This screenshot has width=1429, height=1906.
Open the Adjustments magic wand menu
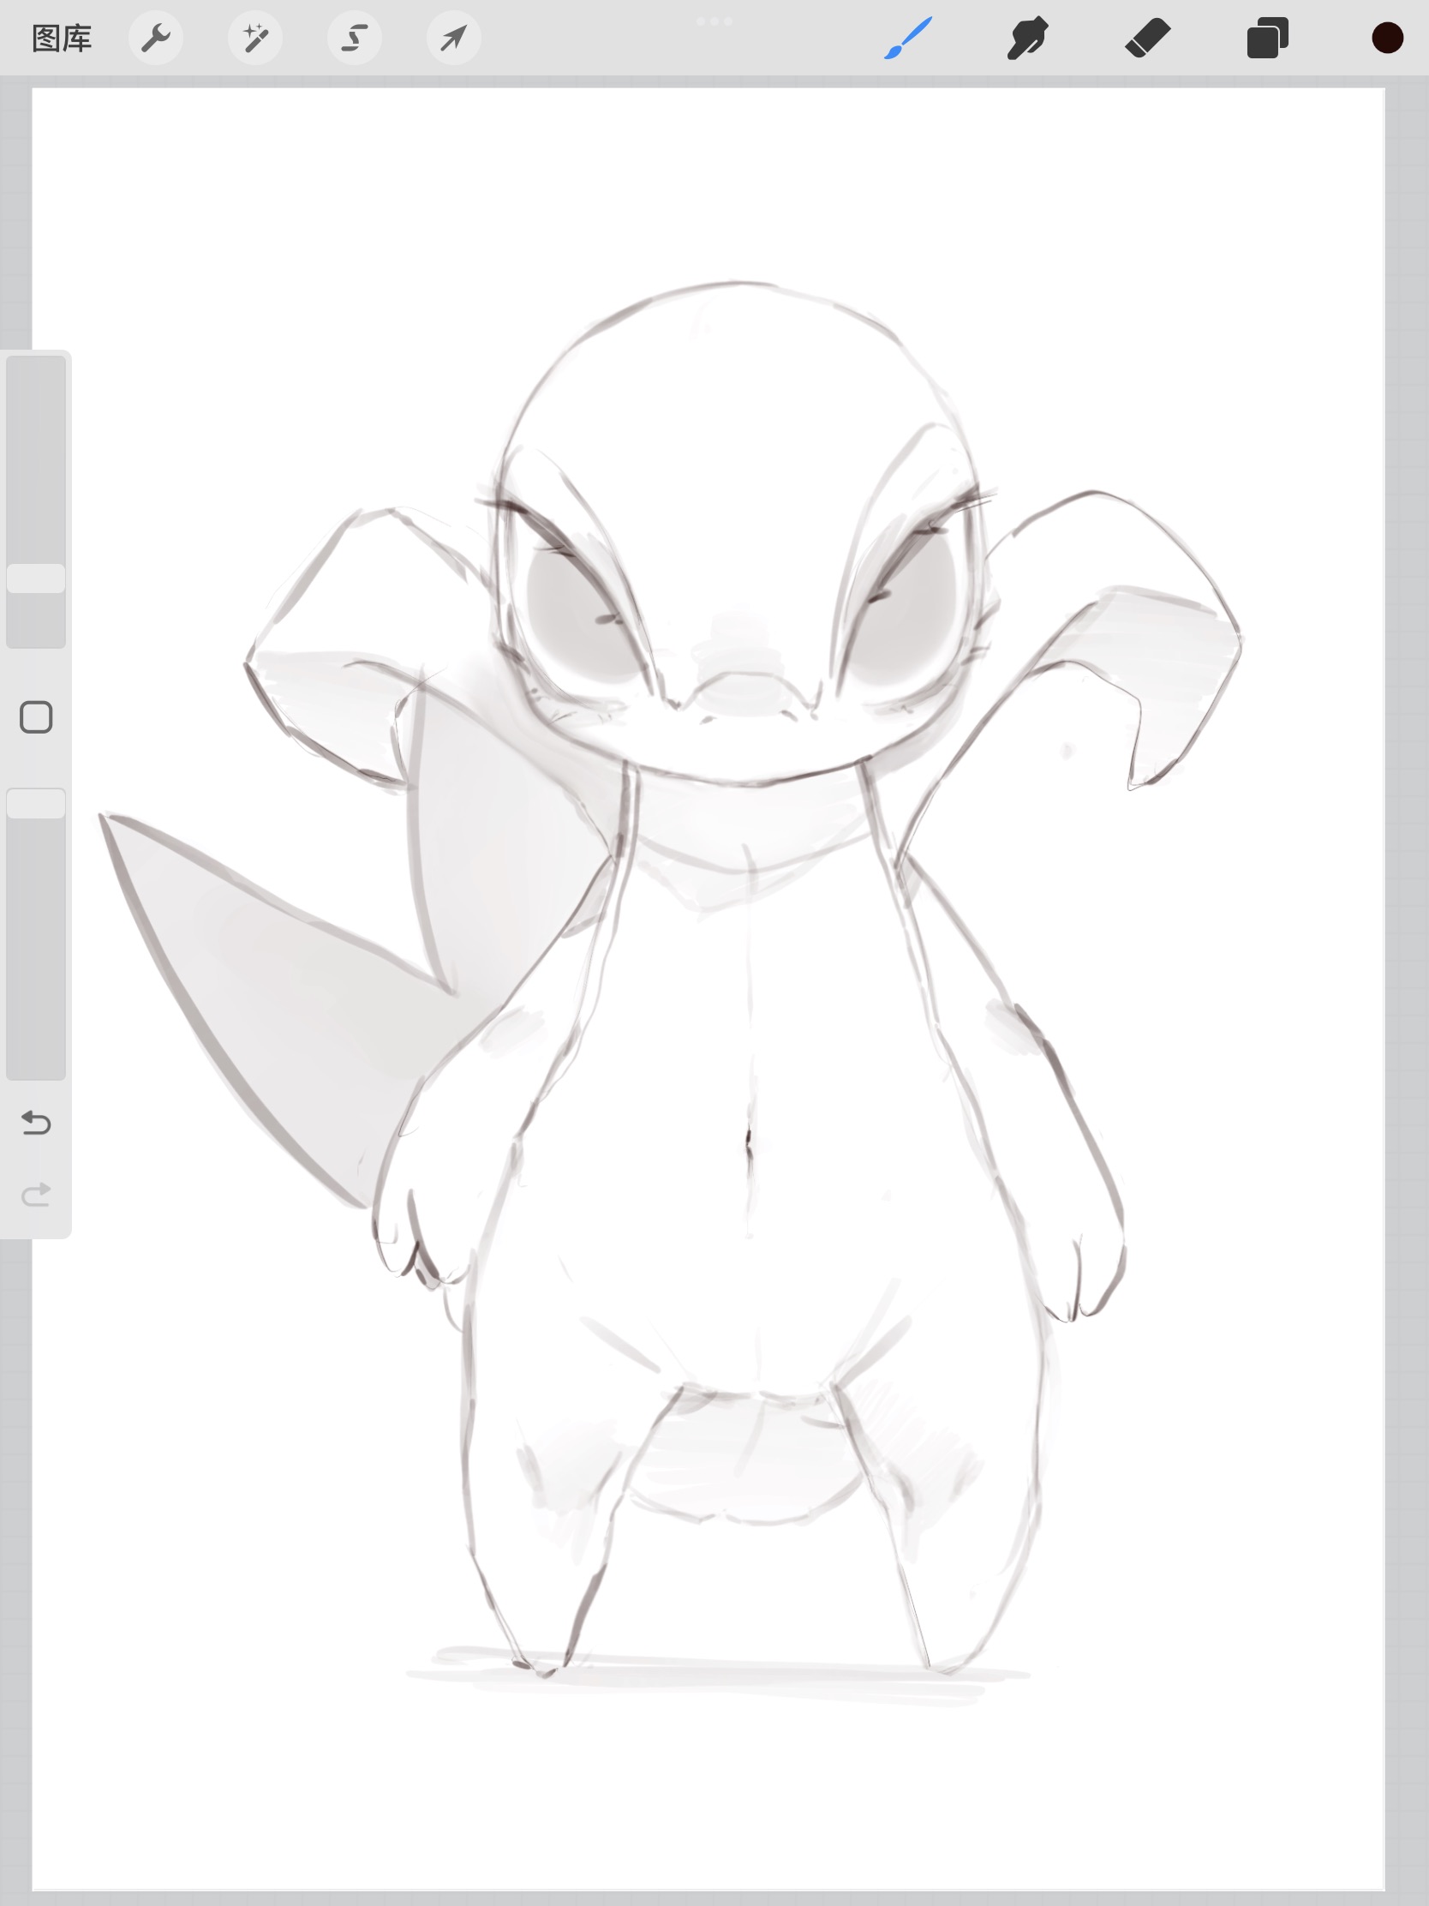pos(255,38)
